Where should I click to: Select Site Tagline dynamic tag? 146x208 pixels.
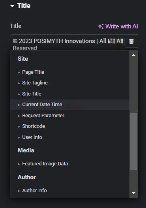69,83
